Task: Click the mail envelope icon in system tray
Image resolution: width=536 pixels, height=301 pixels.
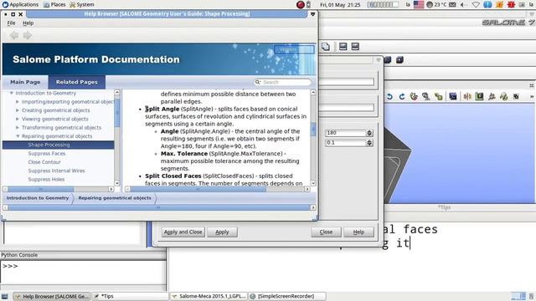Action: 452,5
